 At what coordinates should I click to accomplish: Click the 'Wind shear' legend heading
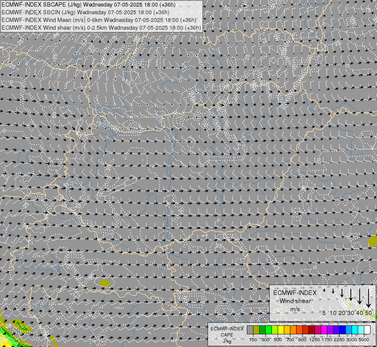[x=295, y=301]
